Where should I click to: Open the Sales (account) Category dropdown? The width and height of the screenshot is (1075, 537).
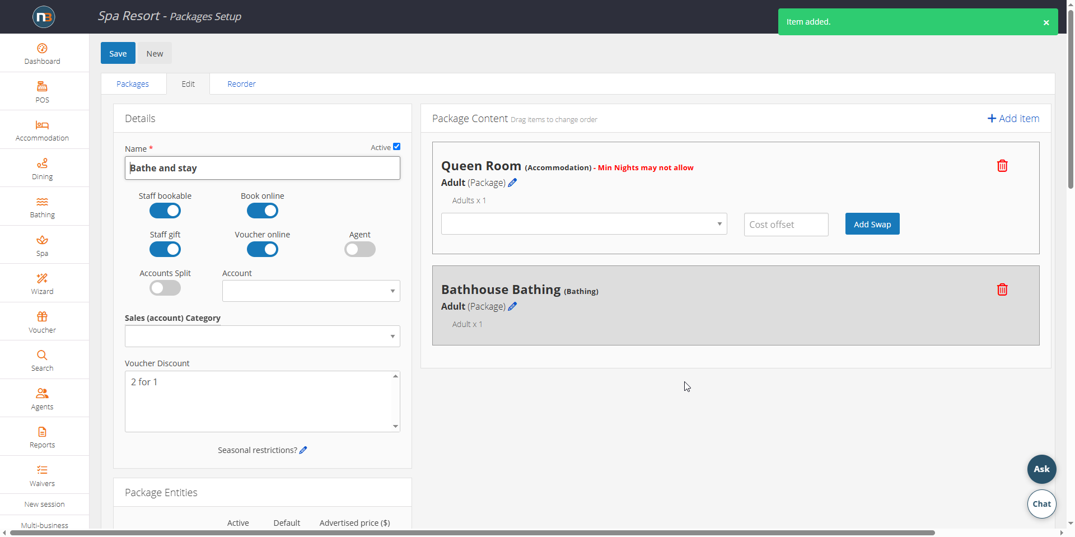click(x=263, y=337)
